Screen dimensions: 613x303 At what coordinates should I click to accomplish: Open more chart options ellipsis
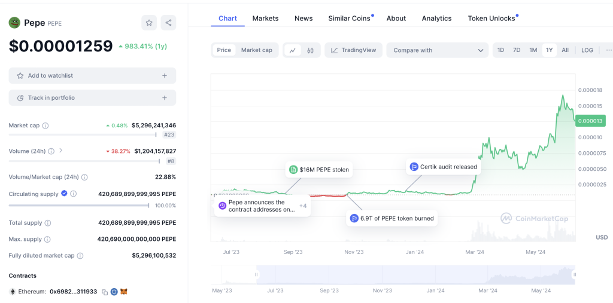pyautogui.click(x=608, y=50)
